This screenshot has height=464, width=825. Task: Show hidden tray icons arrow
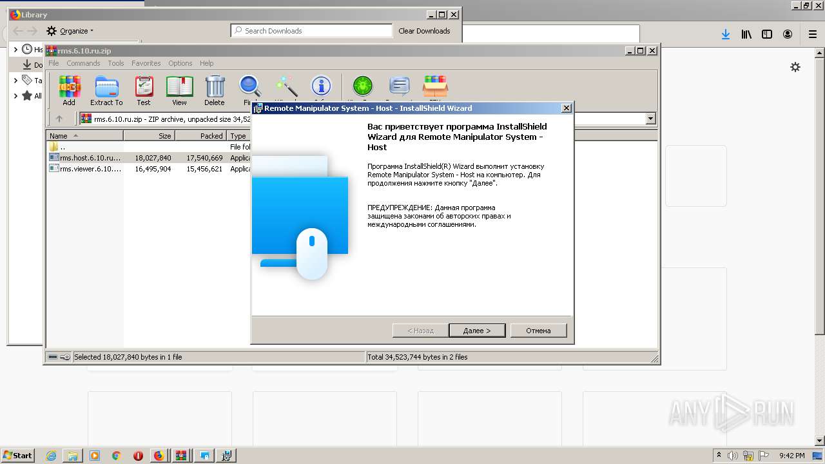[x=719, y=456]
